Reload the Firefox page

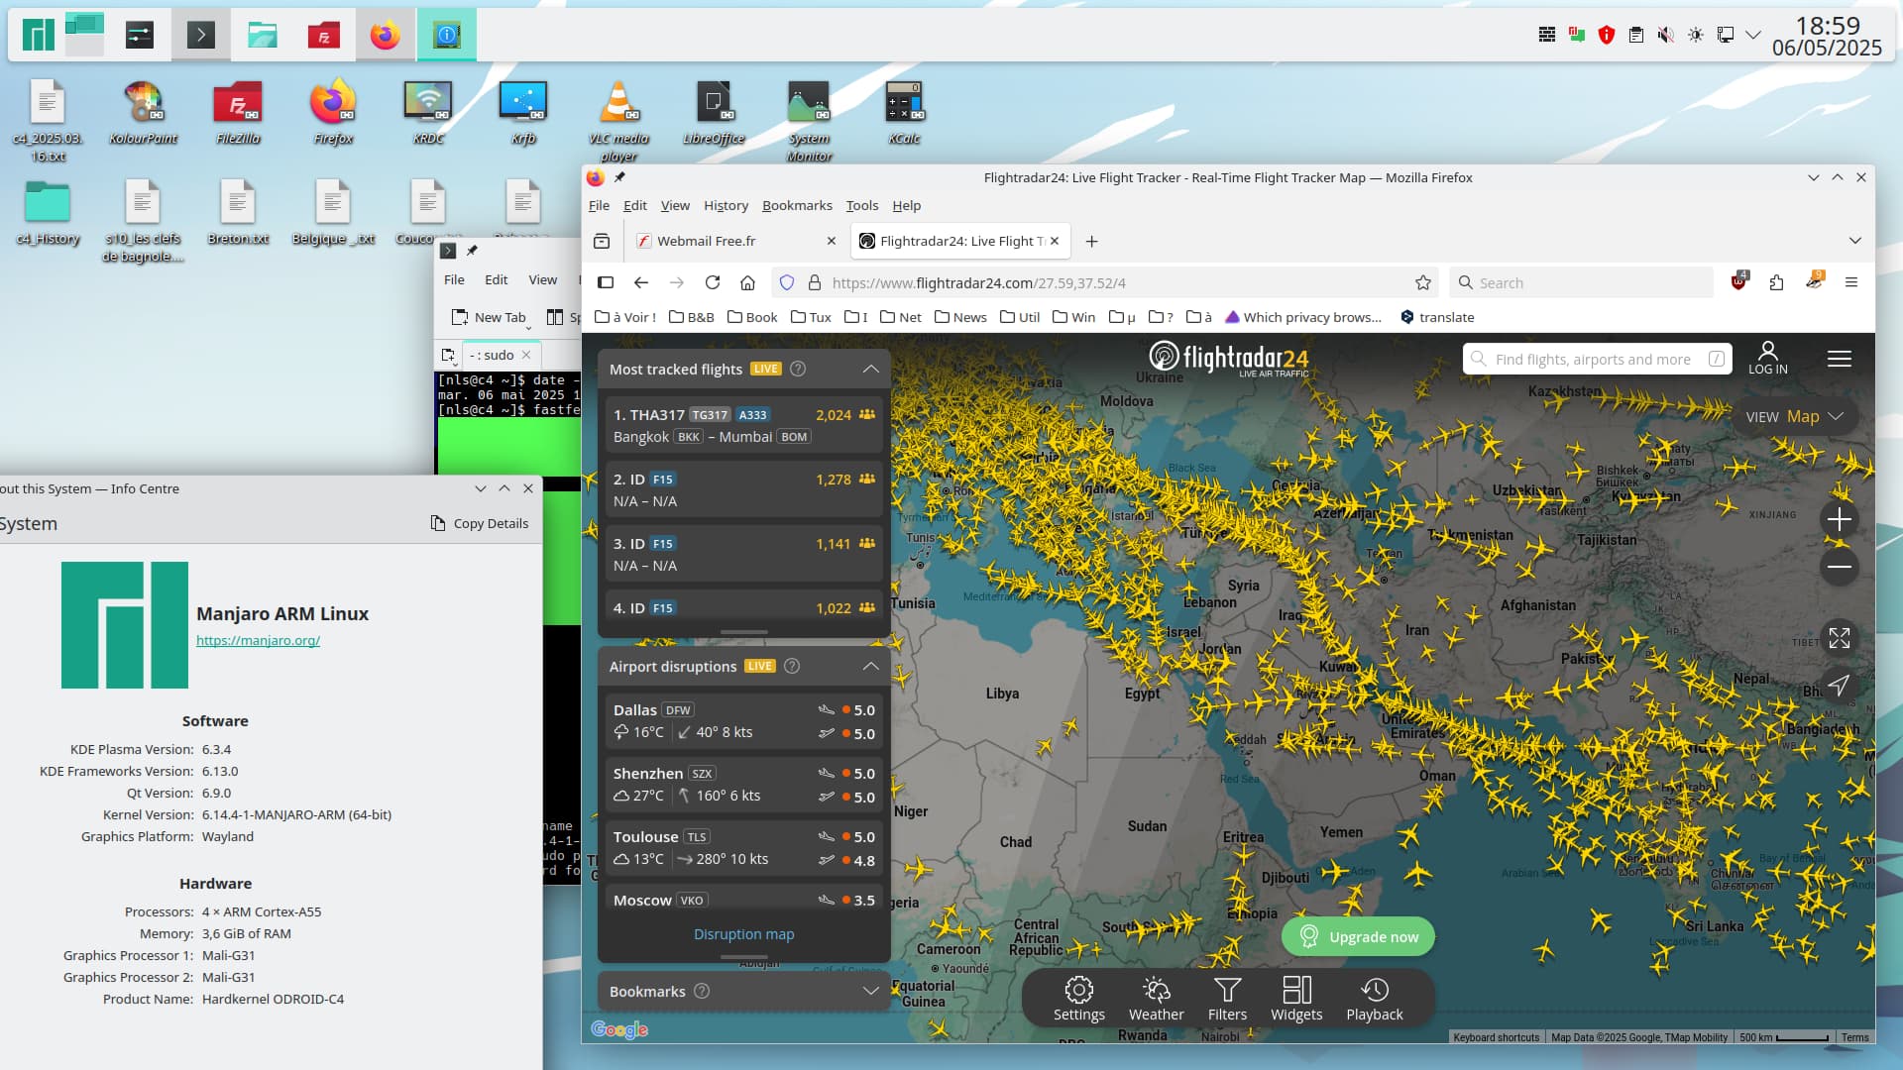click(713, 282)
